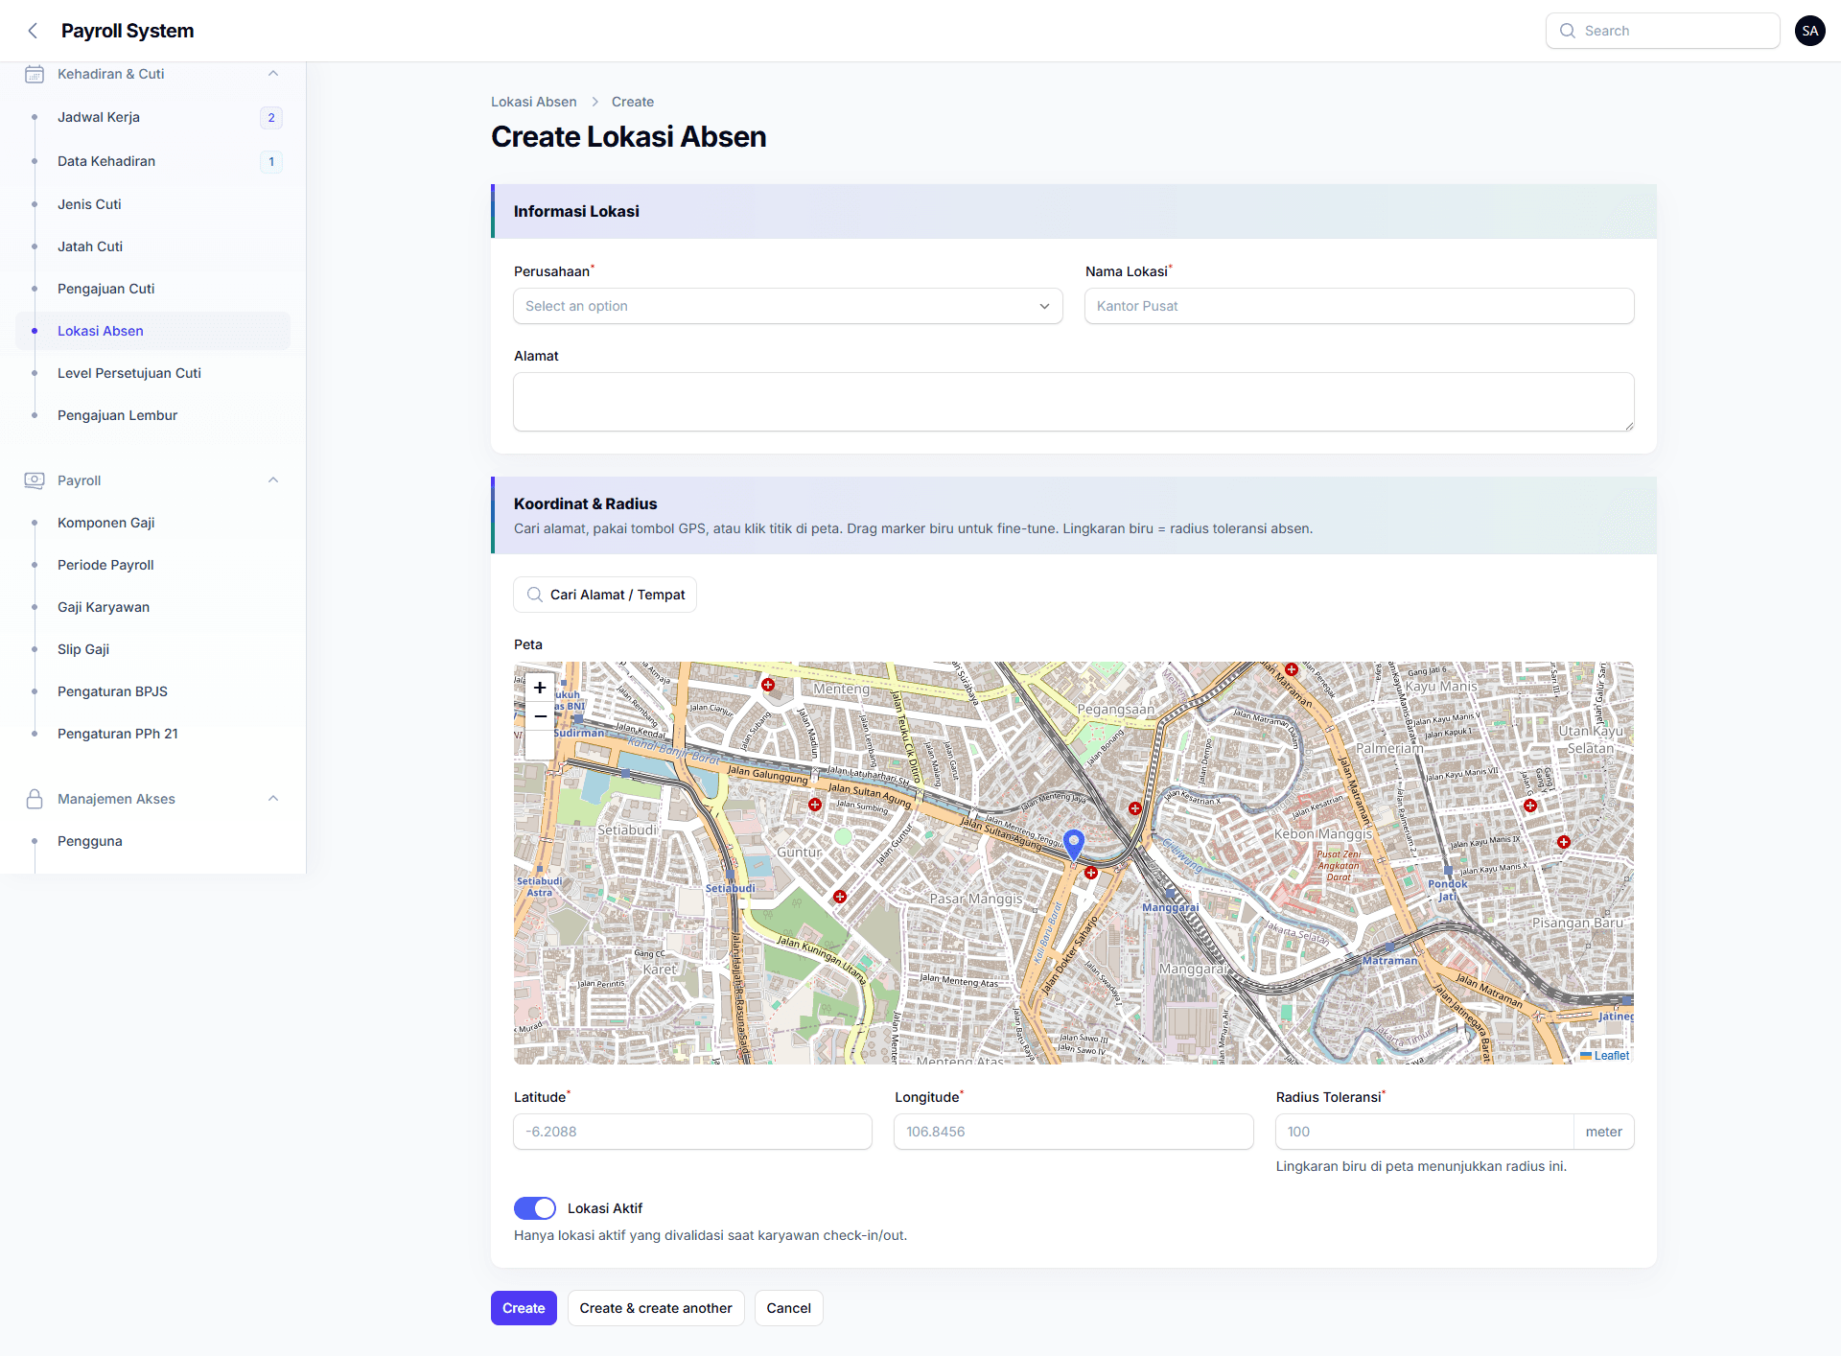Click the Kehadiran & Cuti calendar icon
1841x1356 pixels.
(35, 74)
